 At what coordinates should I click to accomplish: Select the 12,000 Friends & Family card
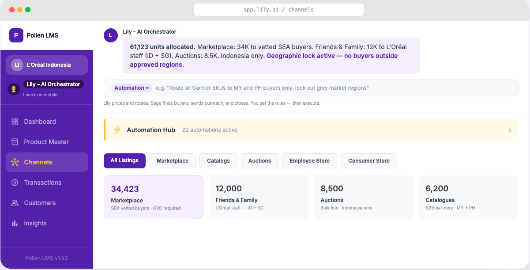pyautogui.click(x=259, y=197)
